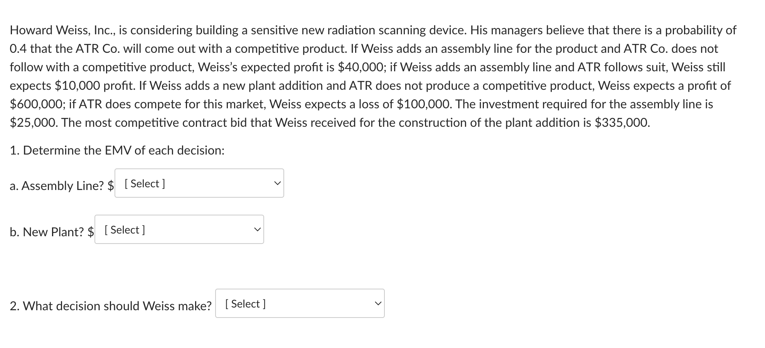Click the [ Select ] text for question 2
This screenshot has width=765, height=348.
click(x=244, y=304)
